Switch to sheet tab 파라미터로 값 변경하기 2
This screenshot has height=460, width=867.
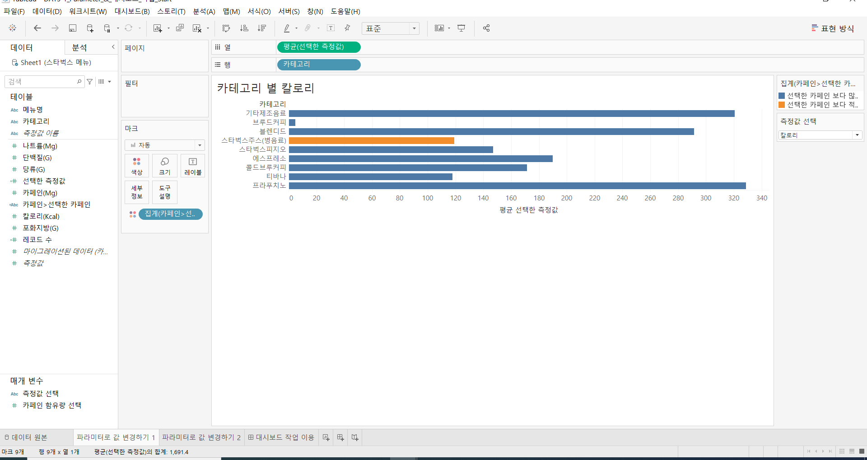pyautogui.click(x=201, y=437)
